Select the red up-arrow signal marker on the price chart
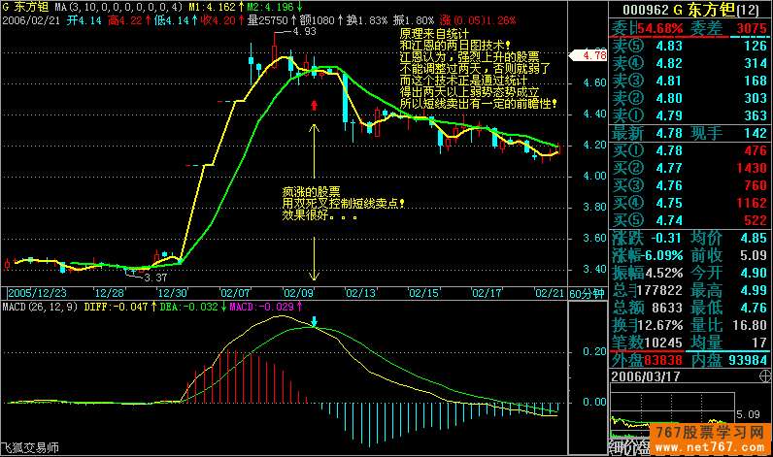 (314, 105)
